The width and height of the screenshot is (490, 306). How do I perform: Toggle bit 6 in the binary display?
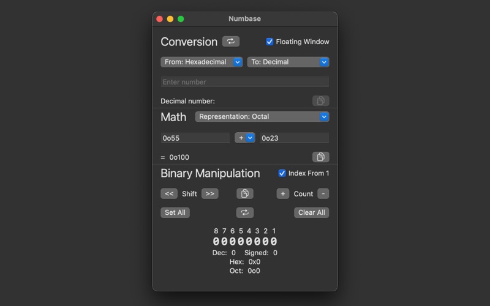[x=233, y=241]
